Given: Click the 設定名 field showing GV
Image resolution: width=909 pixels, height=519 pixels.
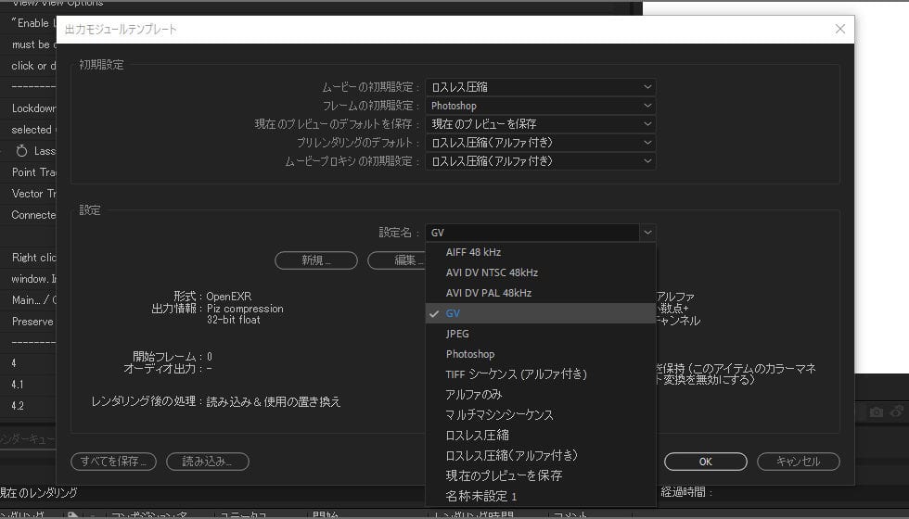Looking at the screenshot, I should (x=532, y=233).
